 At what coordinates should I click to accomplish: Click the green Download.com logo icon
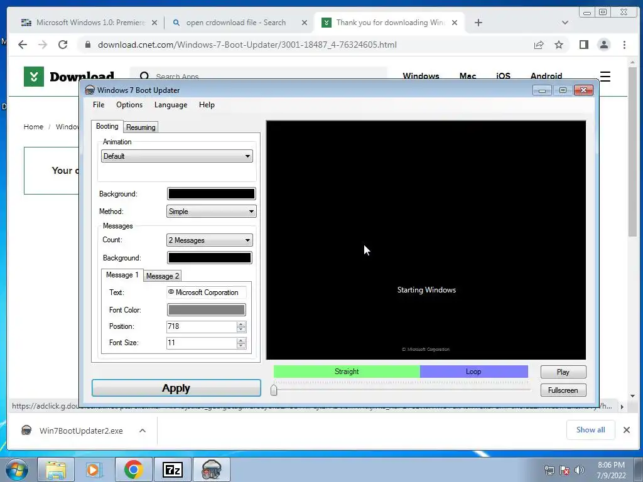click(x=34, y=76)
